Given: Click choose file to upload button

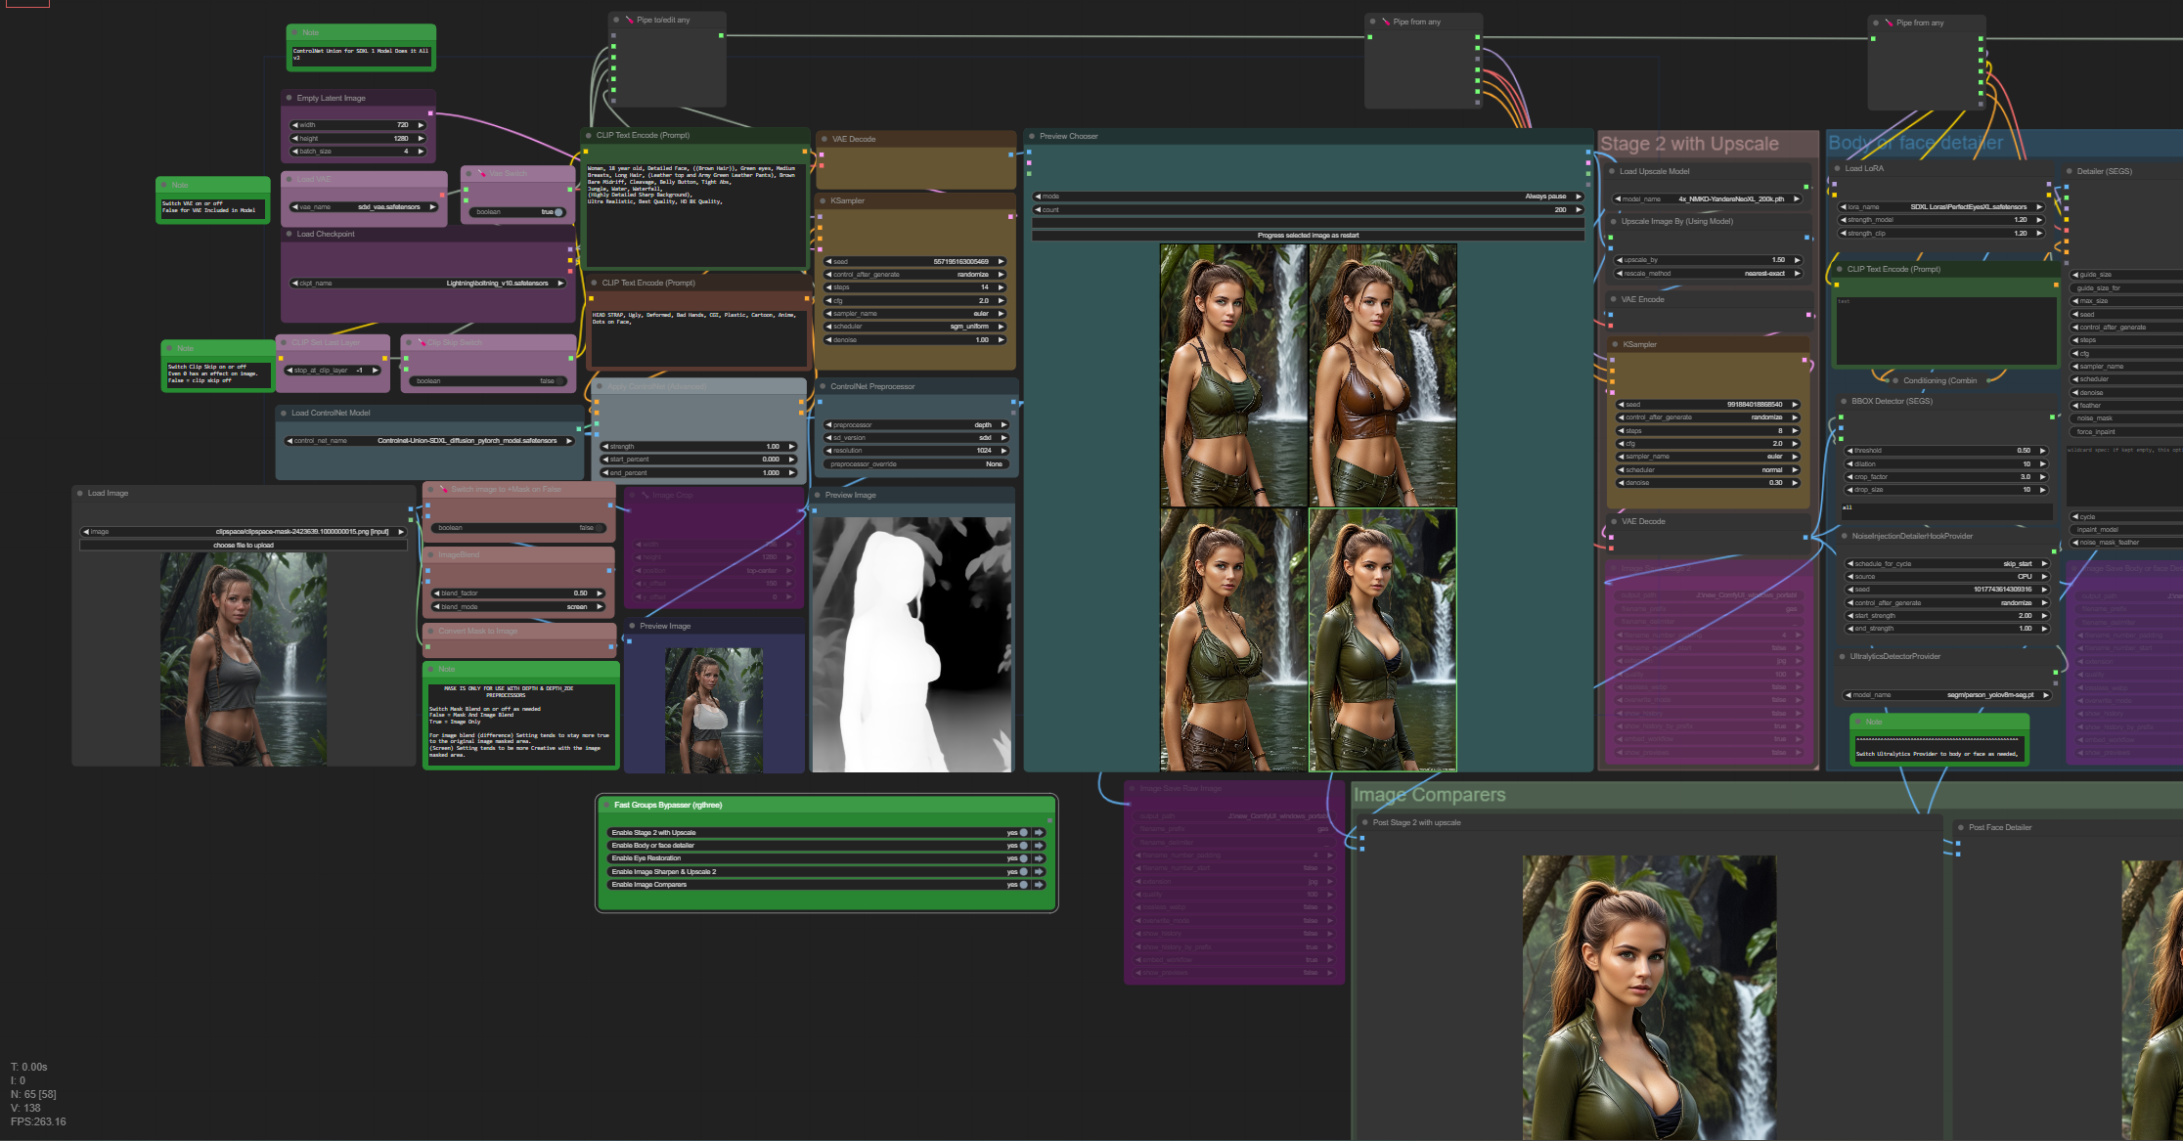Looking at the screenshot, I should [244, 546].
